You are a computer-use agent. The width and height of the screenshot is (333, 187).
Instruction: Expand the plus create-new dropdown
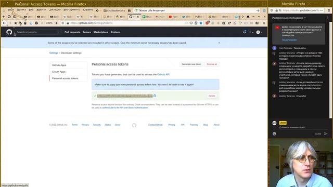tap(251, 32)
